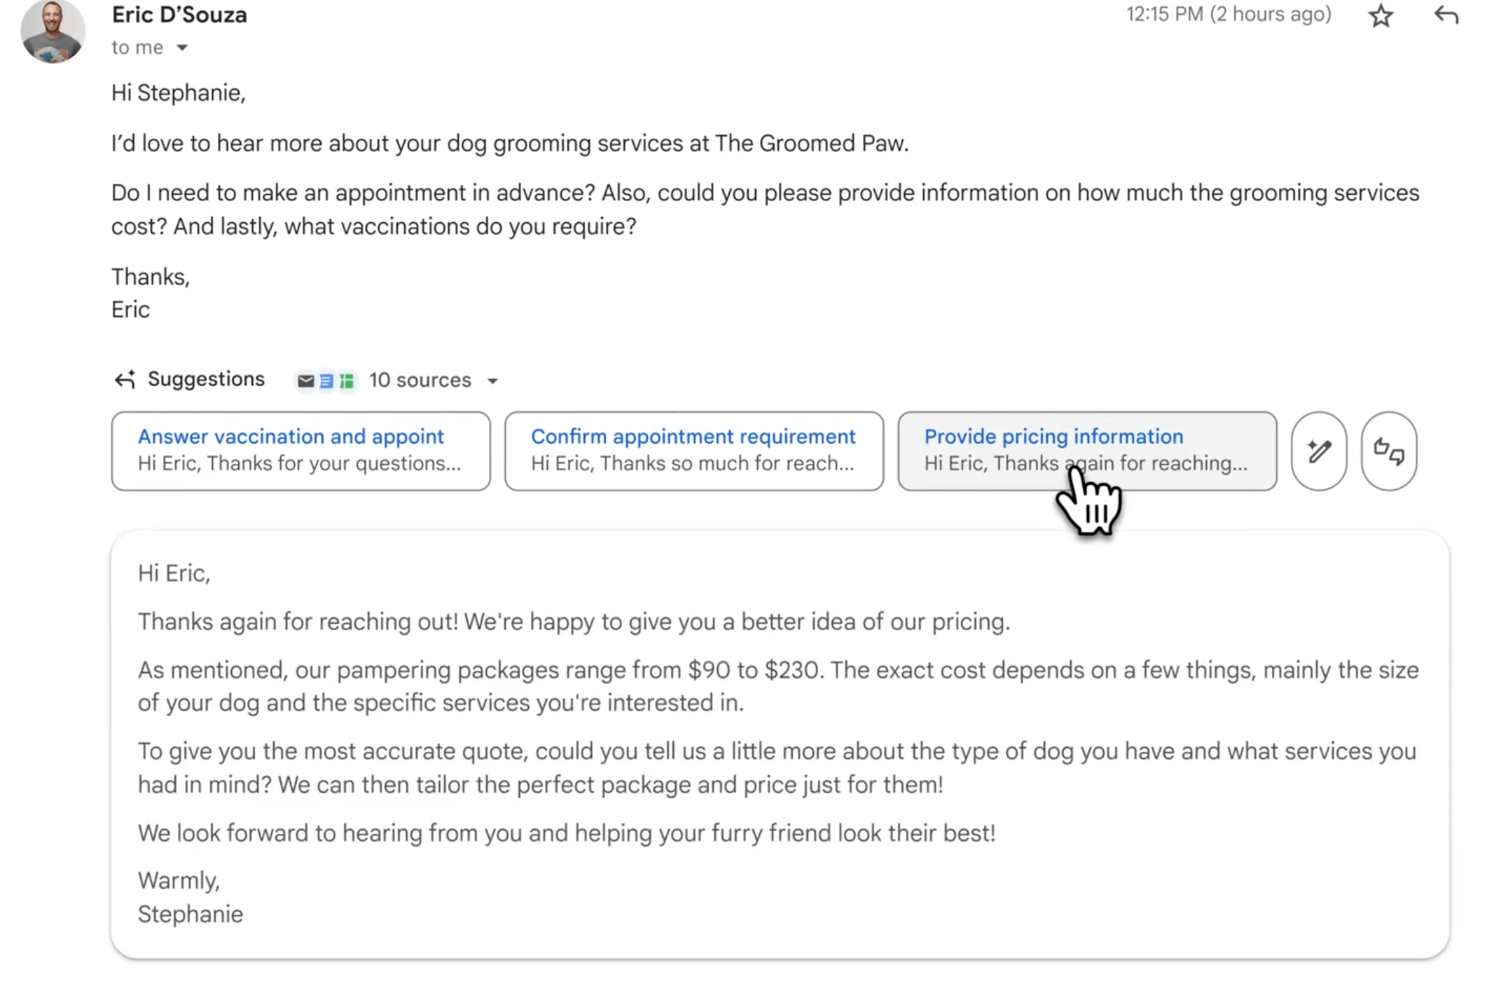Click inside the drafted reply preview card
Screen dimensions: 1494x998
pos(780,744)
